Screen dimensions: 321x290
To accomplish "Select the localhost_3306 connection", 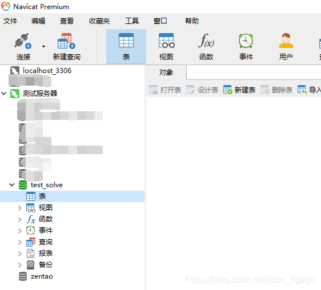I will coord(47,71).
